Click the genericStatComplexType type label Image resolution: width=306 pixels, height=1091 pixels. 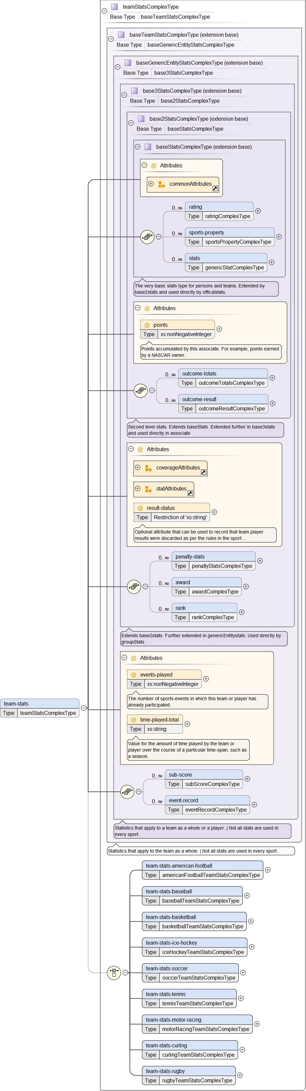click(234, 268)
